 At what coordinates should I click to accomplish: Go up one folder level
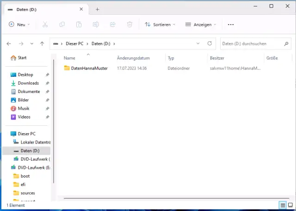pyautogui.click(x=42, y=43)
